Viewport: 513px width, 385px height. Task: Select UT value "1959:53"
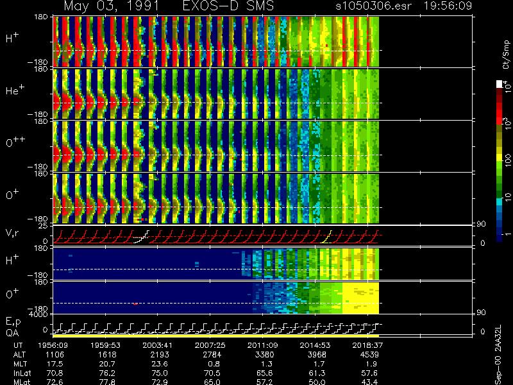pyautogui.click(x=105, y=345)
